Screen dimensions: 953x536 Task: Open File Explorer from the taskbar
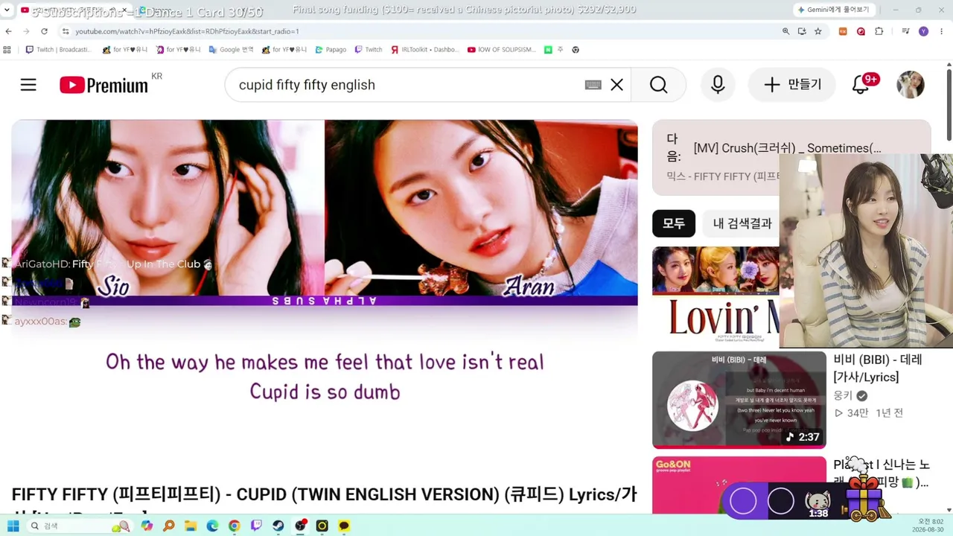[190, 526]
